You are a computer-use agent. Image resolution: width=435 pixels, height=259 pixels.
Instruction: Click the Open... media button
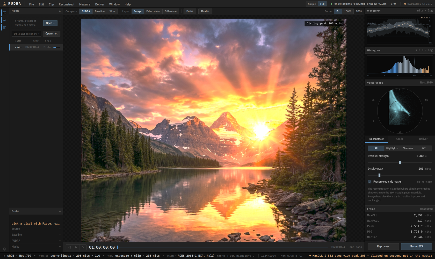50,23
